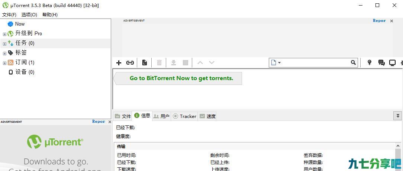
Task: Click Repor link on top advertisement
Action: [379, 20]
